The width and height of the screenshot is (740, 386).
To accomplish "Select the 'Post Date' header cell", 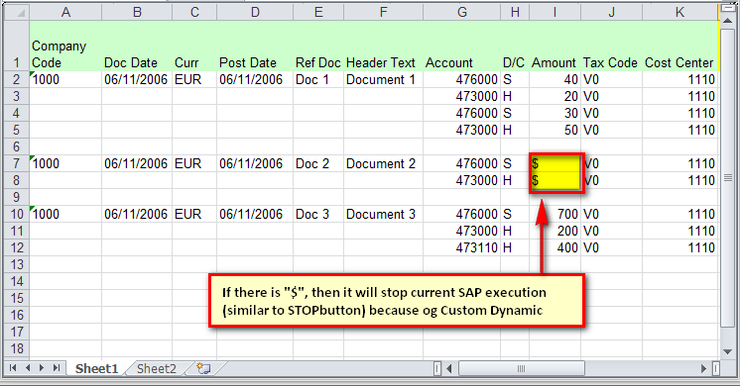I will point(255,46).
